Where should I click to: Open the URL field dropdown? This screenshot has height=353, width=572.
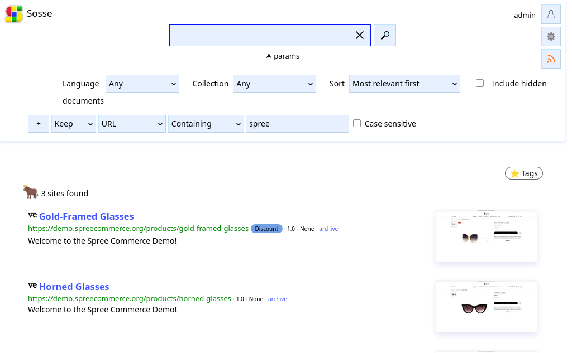pyautogui.click(x=132, y=124)
